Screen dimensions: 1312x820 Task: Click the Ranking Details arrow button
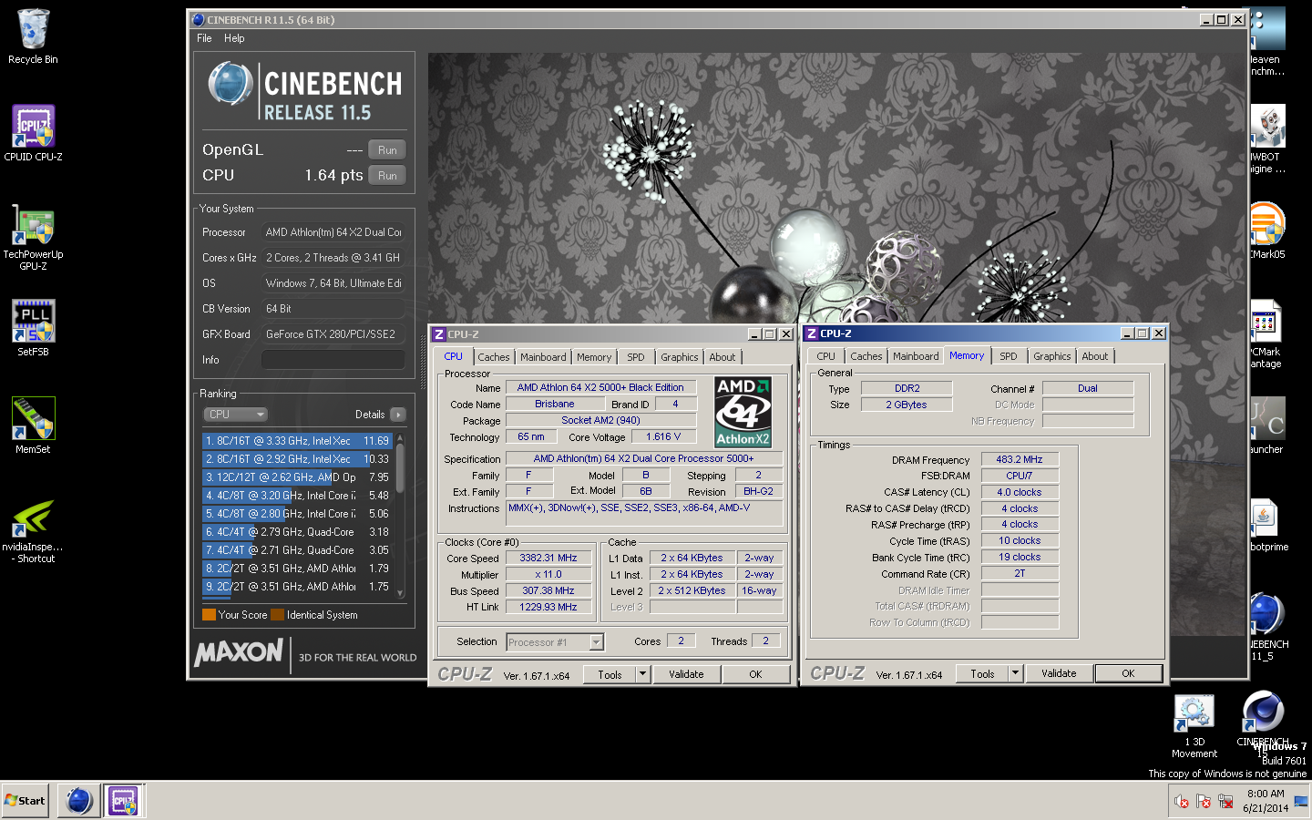tap(398, 415)
